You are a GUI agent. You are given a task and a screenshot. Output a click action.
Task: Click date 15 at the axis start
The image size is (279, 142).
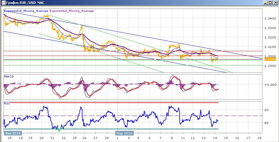coord(9,138)
